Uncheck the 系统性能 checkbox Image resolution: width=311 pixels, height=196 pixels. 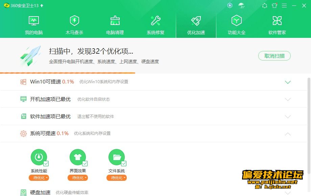click(x=46, y=164)
